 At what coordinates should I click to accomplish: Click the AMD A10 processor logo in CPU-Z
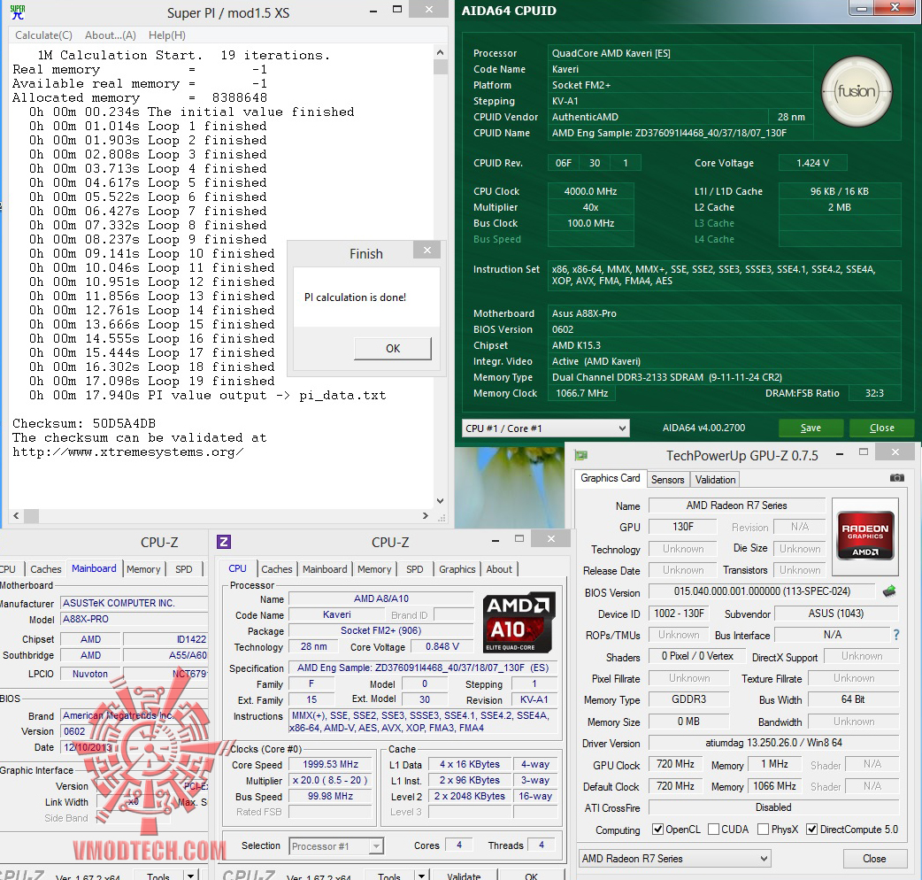(519, 623)
